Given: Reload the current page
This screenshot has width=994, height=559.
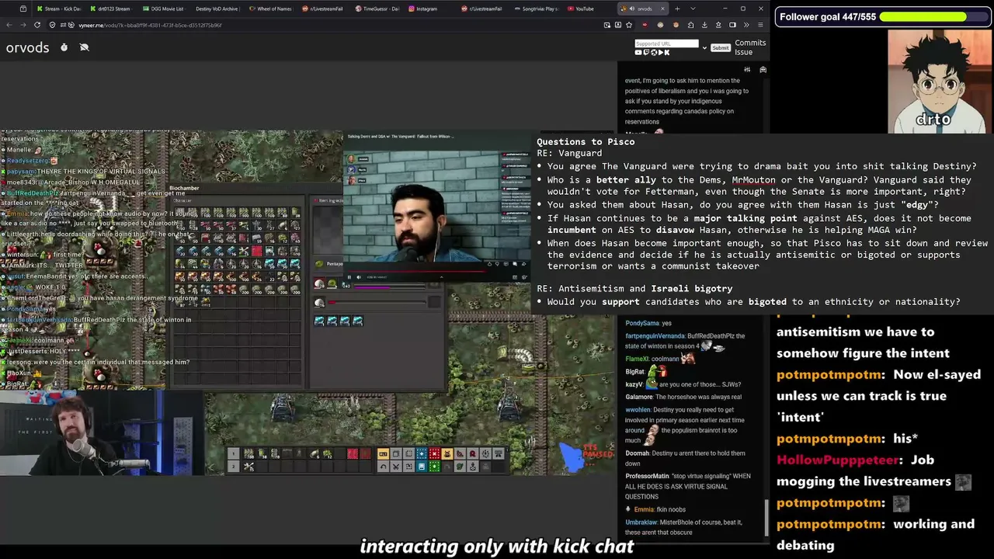Looking at the screenshot, I should pos(38,25).
